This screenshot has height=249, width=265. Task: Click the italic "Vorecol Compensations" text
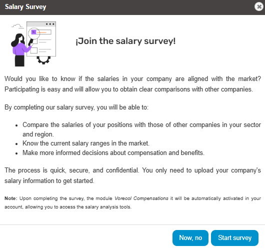pyautogui.click(x=141, y=198)
